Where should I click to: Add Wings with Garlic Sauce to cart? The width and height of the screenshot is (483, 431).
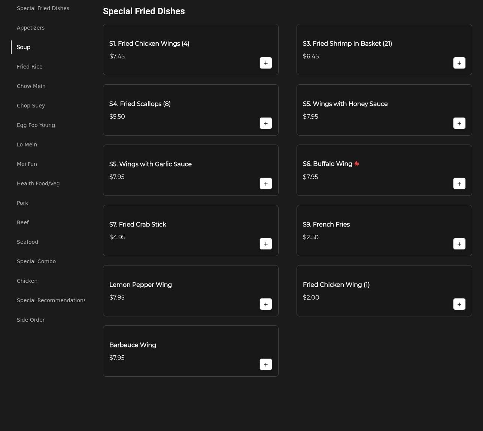point(265,183)
